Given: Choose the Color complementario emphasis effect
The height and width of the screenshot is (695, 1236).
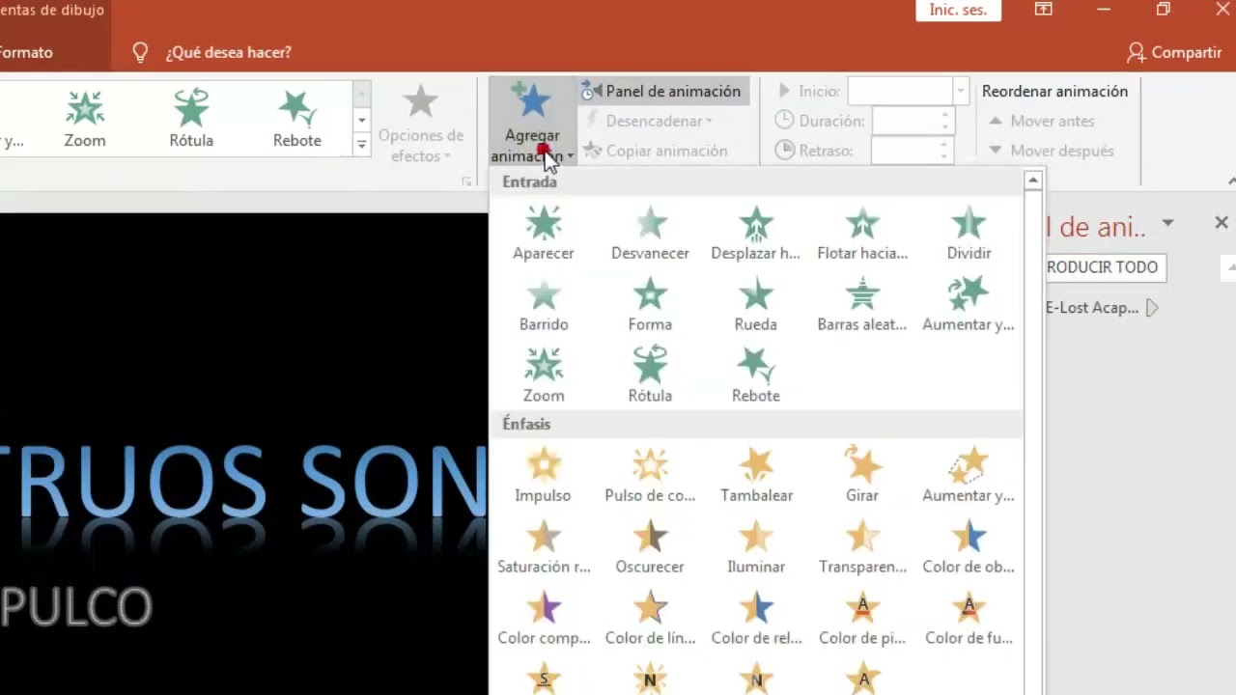Looking at the screenshot, I should tap(544, 618).
